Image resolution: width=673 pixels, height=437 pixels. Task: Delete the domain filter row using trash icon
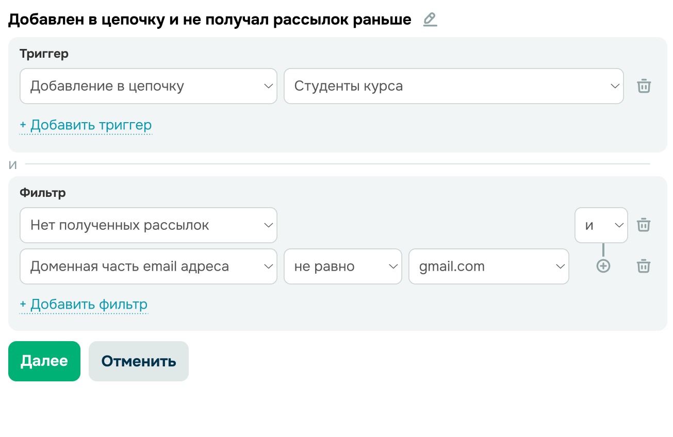(644, 266)
